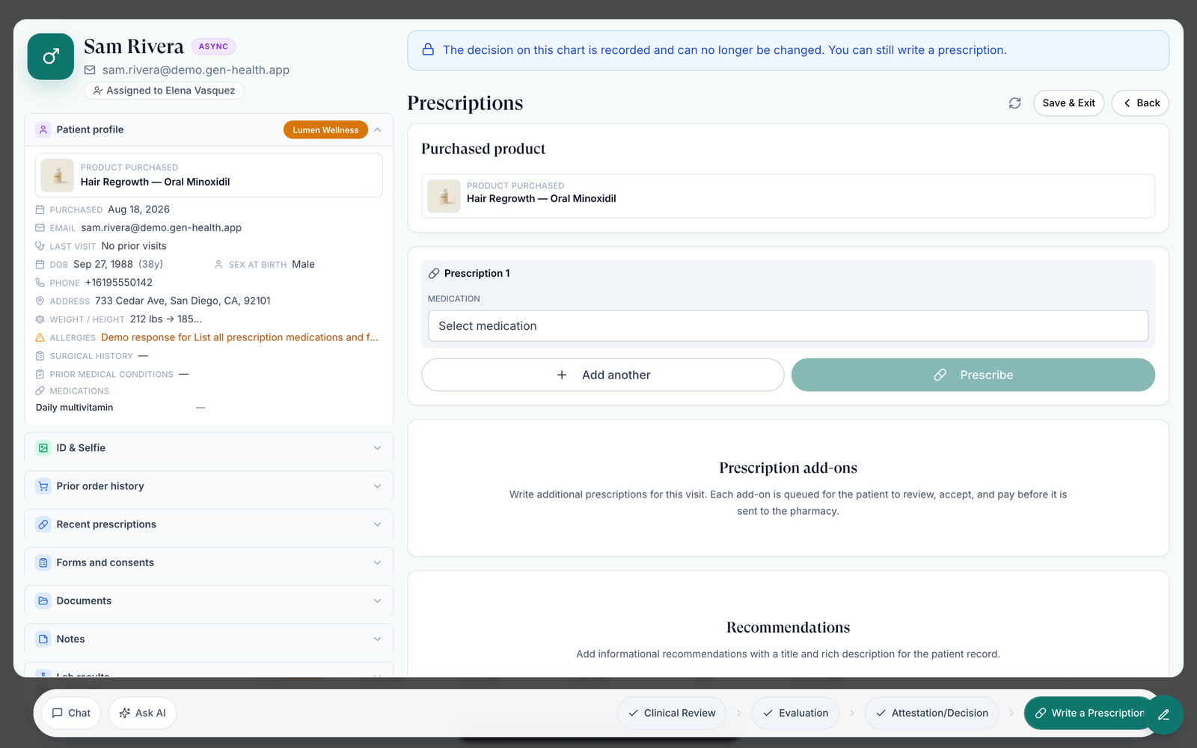Image resolution: width=1197 pixels, height=748 pixels.
Task: Click the Prescribe button
Action: (x=973, y=375)
